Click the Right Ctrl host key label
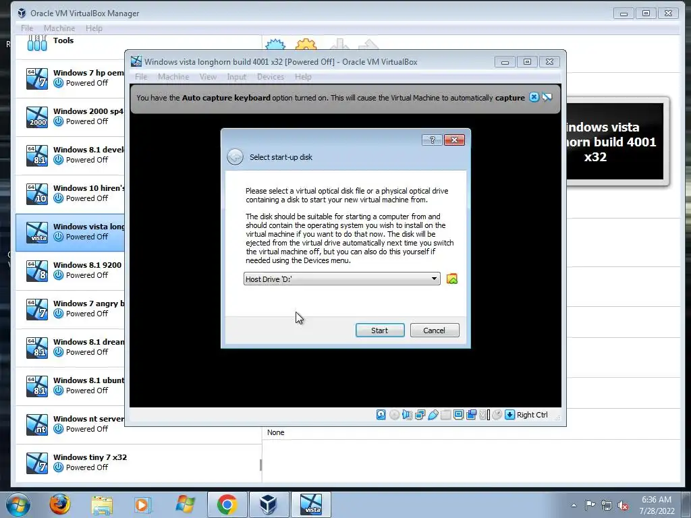 532,415
